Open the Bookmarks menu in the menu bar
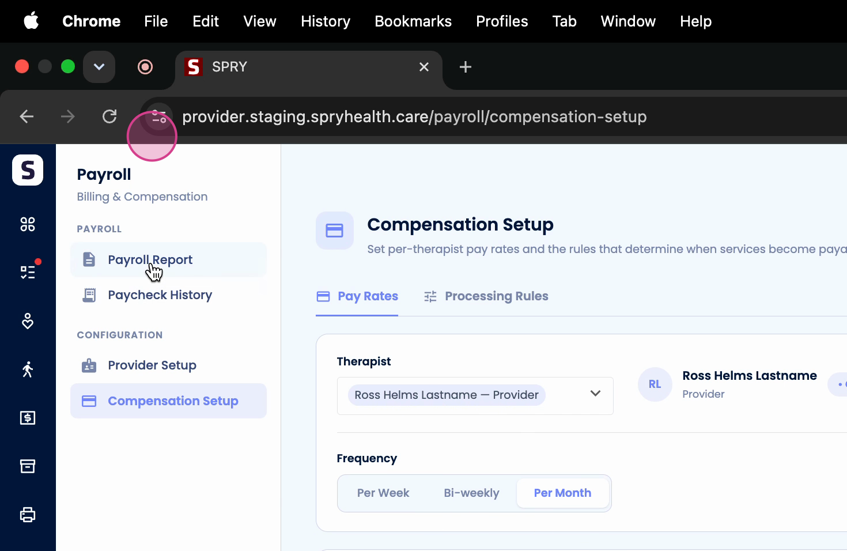The image size is (847, 551). click(x=413, y=21)
